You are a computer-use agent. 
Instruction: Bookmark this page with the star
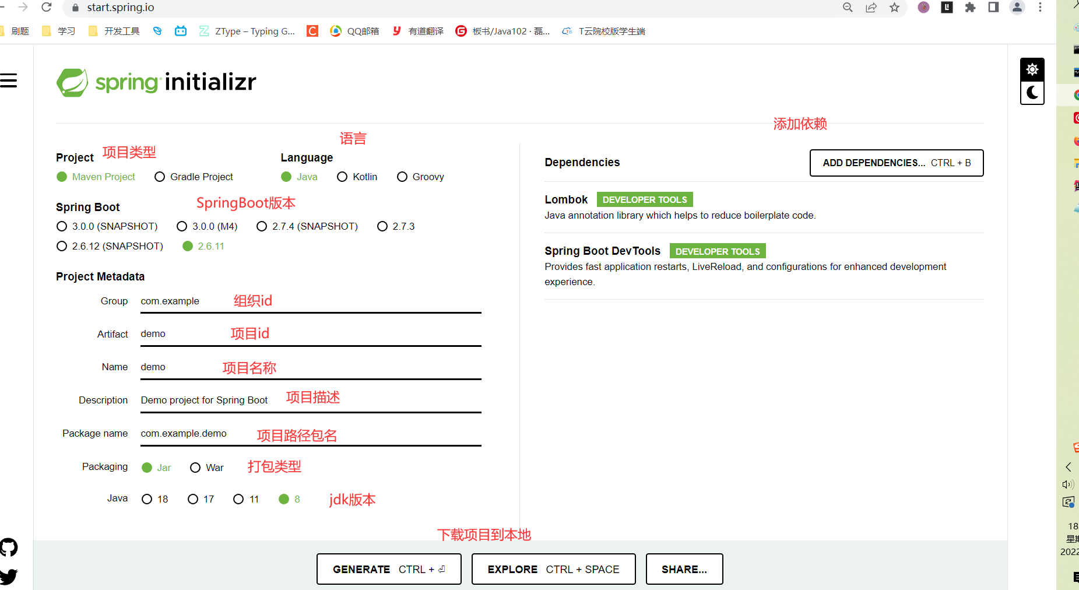(894, 8)
